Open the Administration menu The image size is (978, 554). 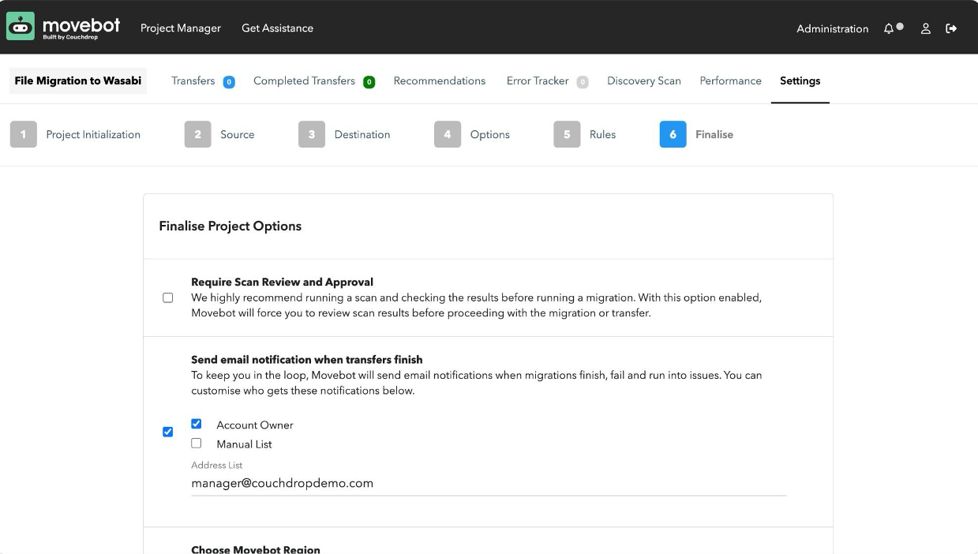pos(832,28)
